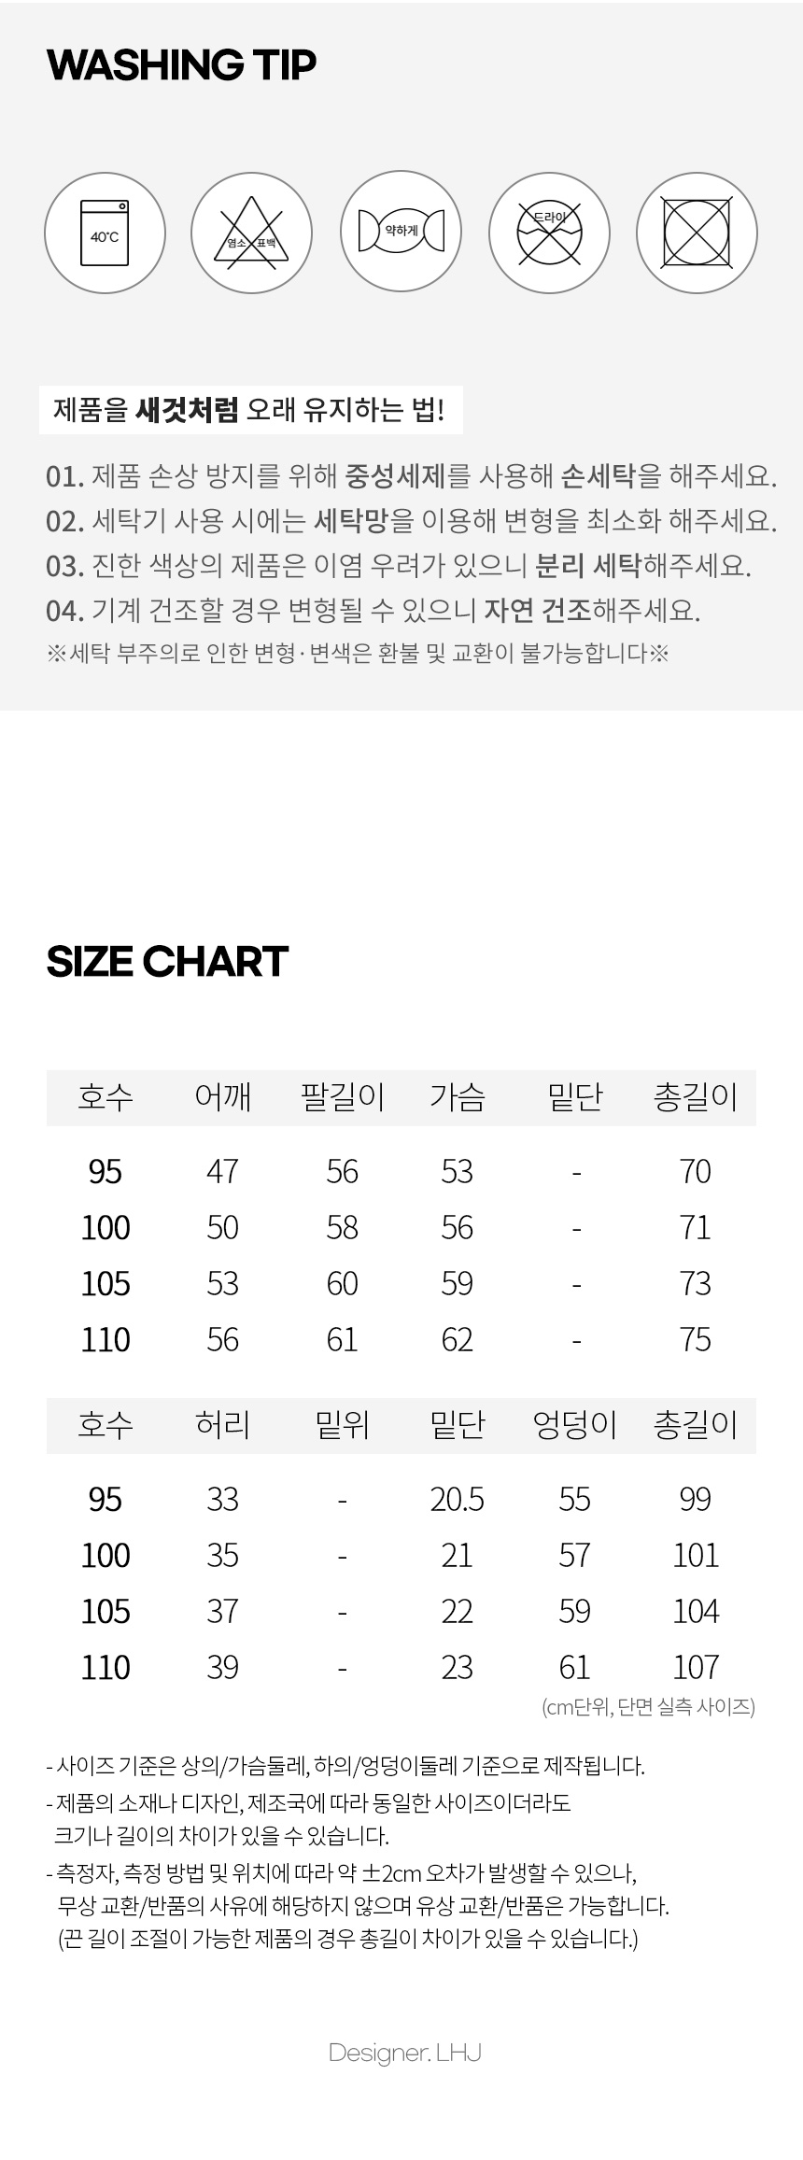
Task: Click the no tumble dry icon
Action: [x=697, y=233]
